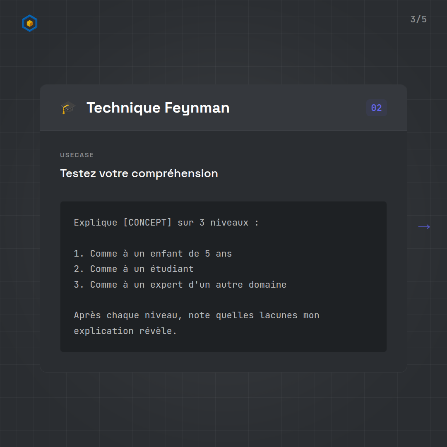Image resolution: width=447 pixels, height=447 pixels.
Task: Click the sentence starting Après chaque niveau
Action: tap(197, 315)
